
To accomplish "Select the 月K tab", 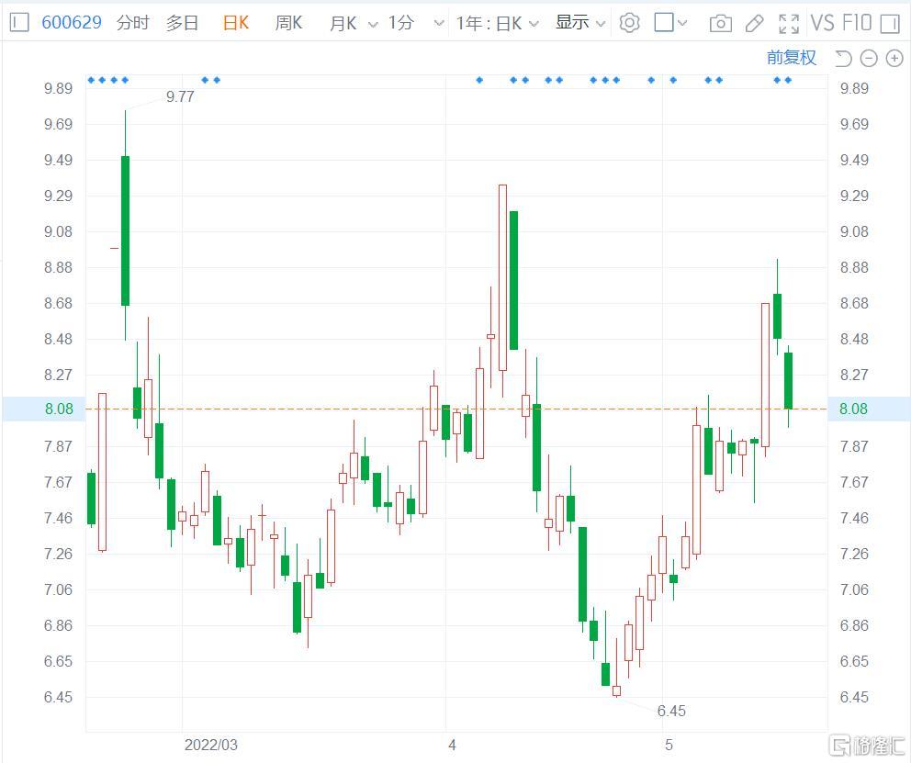I will [343, 23].
